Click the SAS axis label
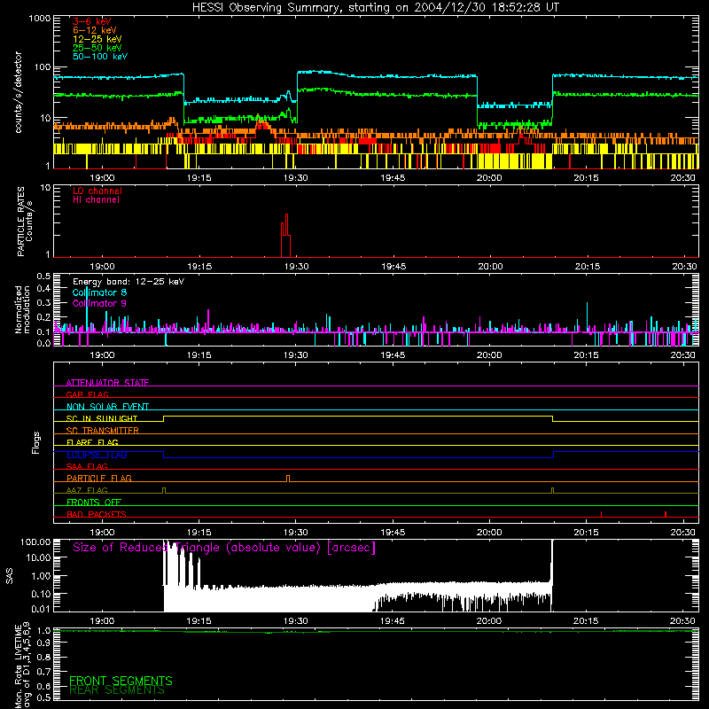This screenshot has width=709, height=709. [x=10, y=576]
